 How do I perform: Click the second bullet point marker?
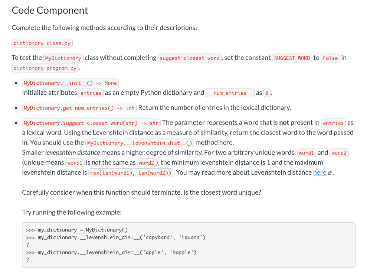pos(16,108)
